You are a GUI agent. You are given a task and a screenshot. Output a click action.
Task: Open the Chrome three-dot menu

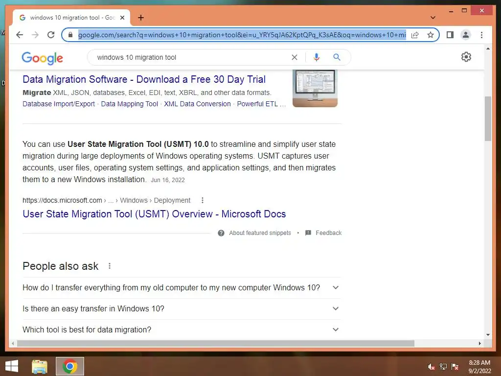click(x=481, y=35)
